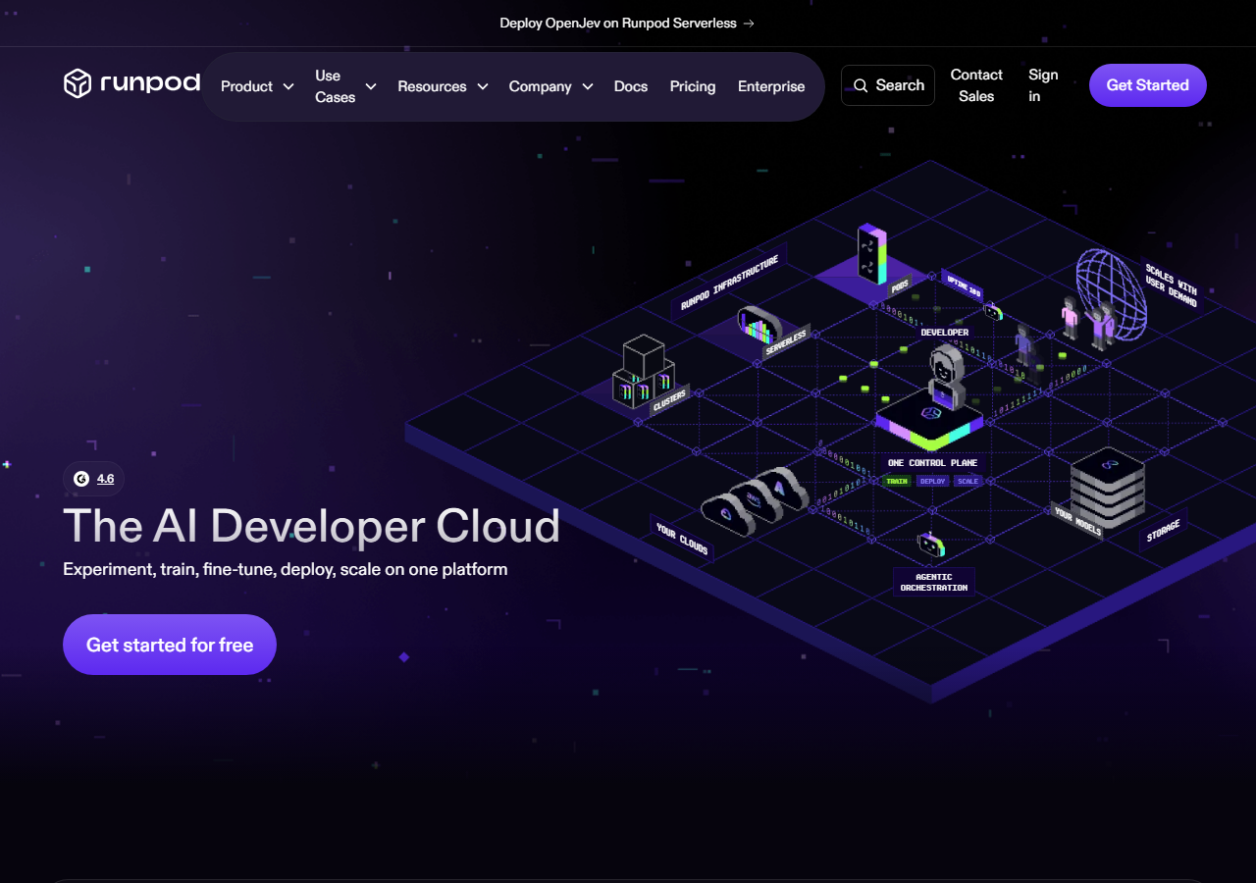1256x883 pixels.
Task: Click the 'YOUR MODELS' label
Action: point(1077,521)
